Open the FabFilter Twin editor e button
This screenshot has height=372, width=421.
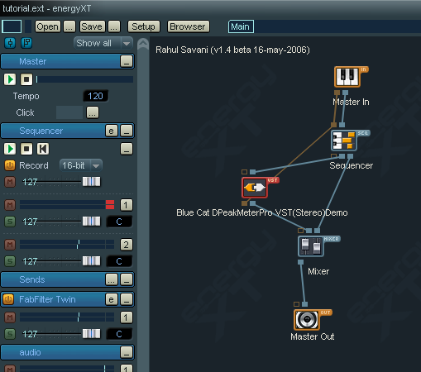coord(112,299)
